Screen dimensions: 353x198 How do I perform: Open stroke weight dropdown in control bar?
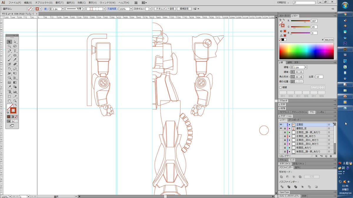[63, 9]
